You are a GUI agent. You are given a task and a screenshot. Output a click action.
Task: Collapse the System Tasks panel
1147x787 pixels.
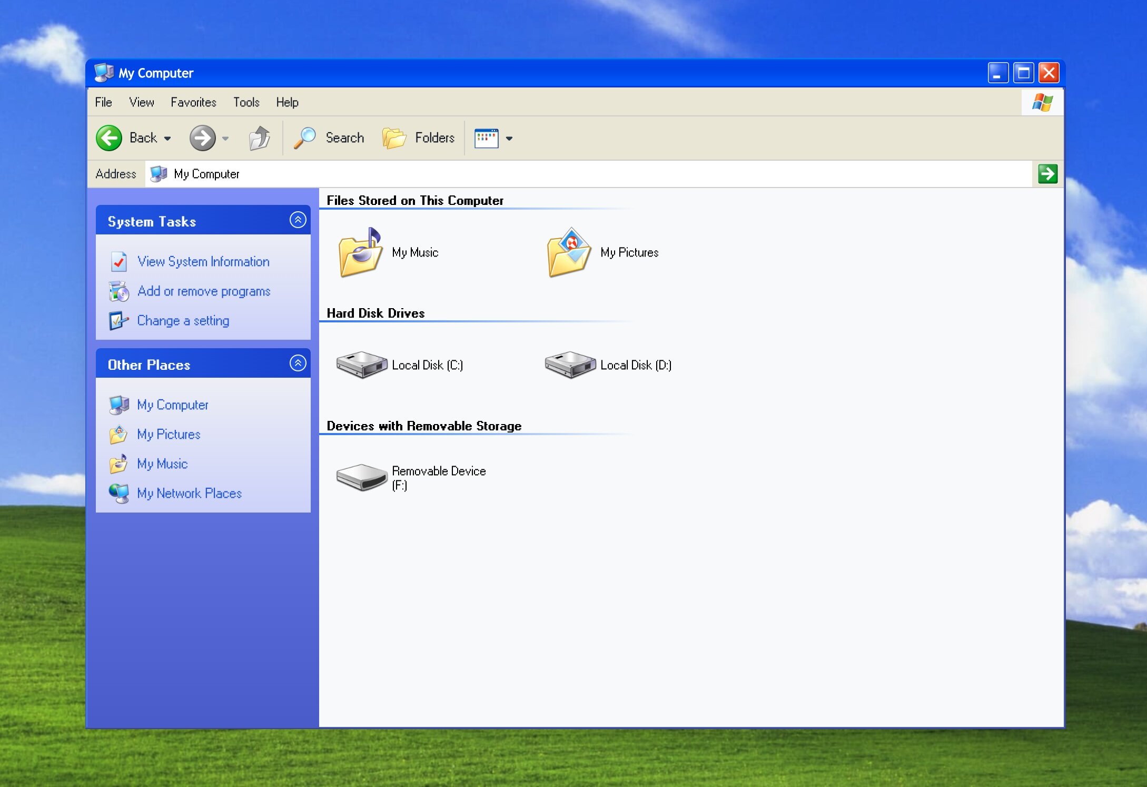click(298, 220)
